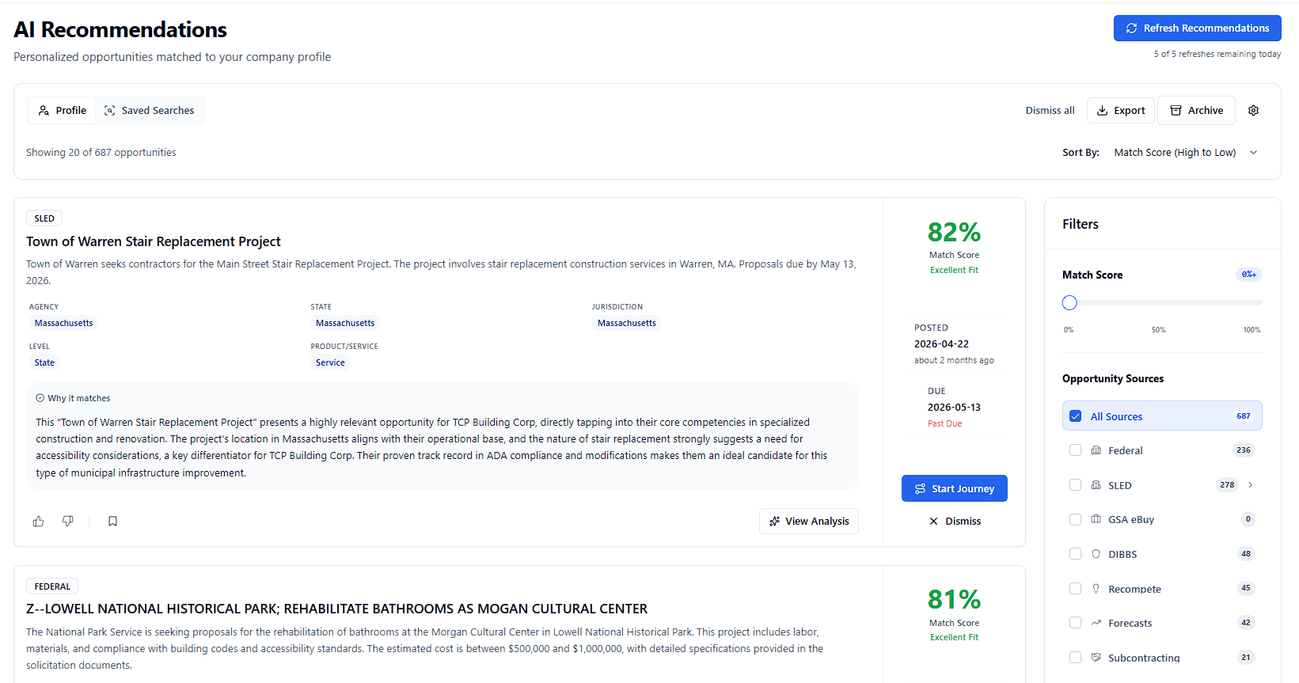Click the clock icon beside Why it matches
1299x683 pixels.
[40, 398]
